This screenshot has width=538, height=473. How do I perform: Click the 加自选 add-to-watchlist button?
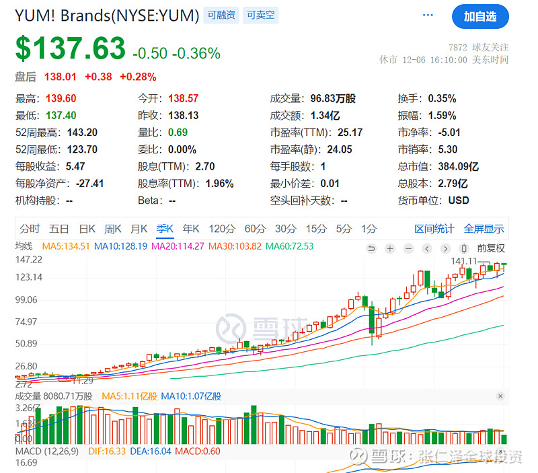tap(480, 16)
